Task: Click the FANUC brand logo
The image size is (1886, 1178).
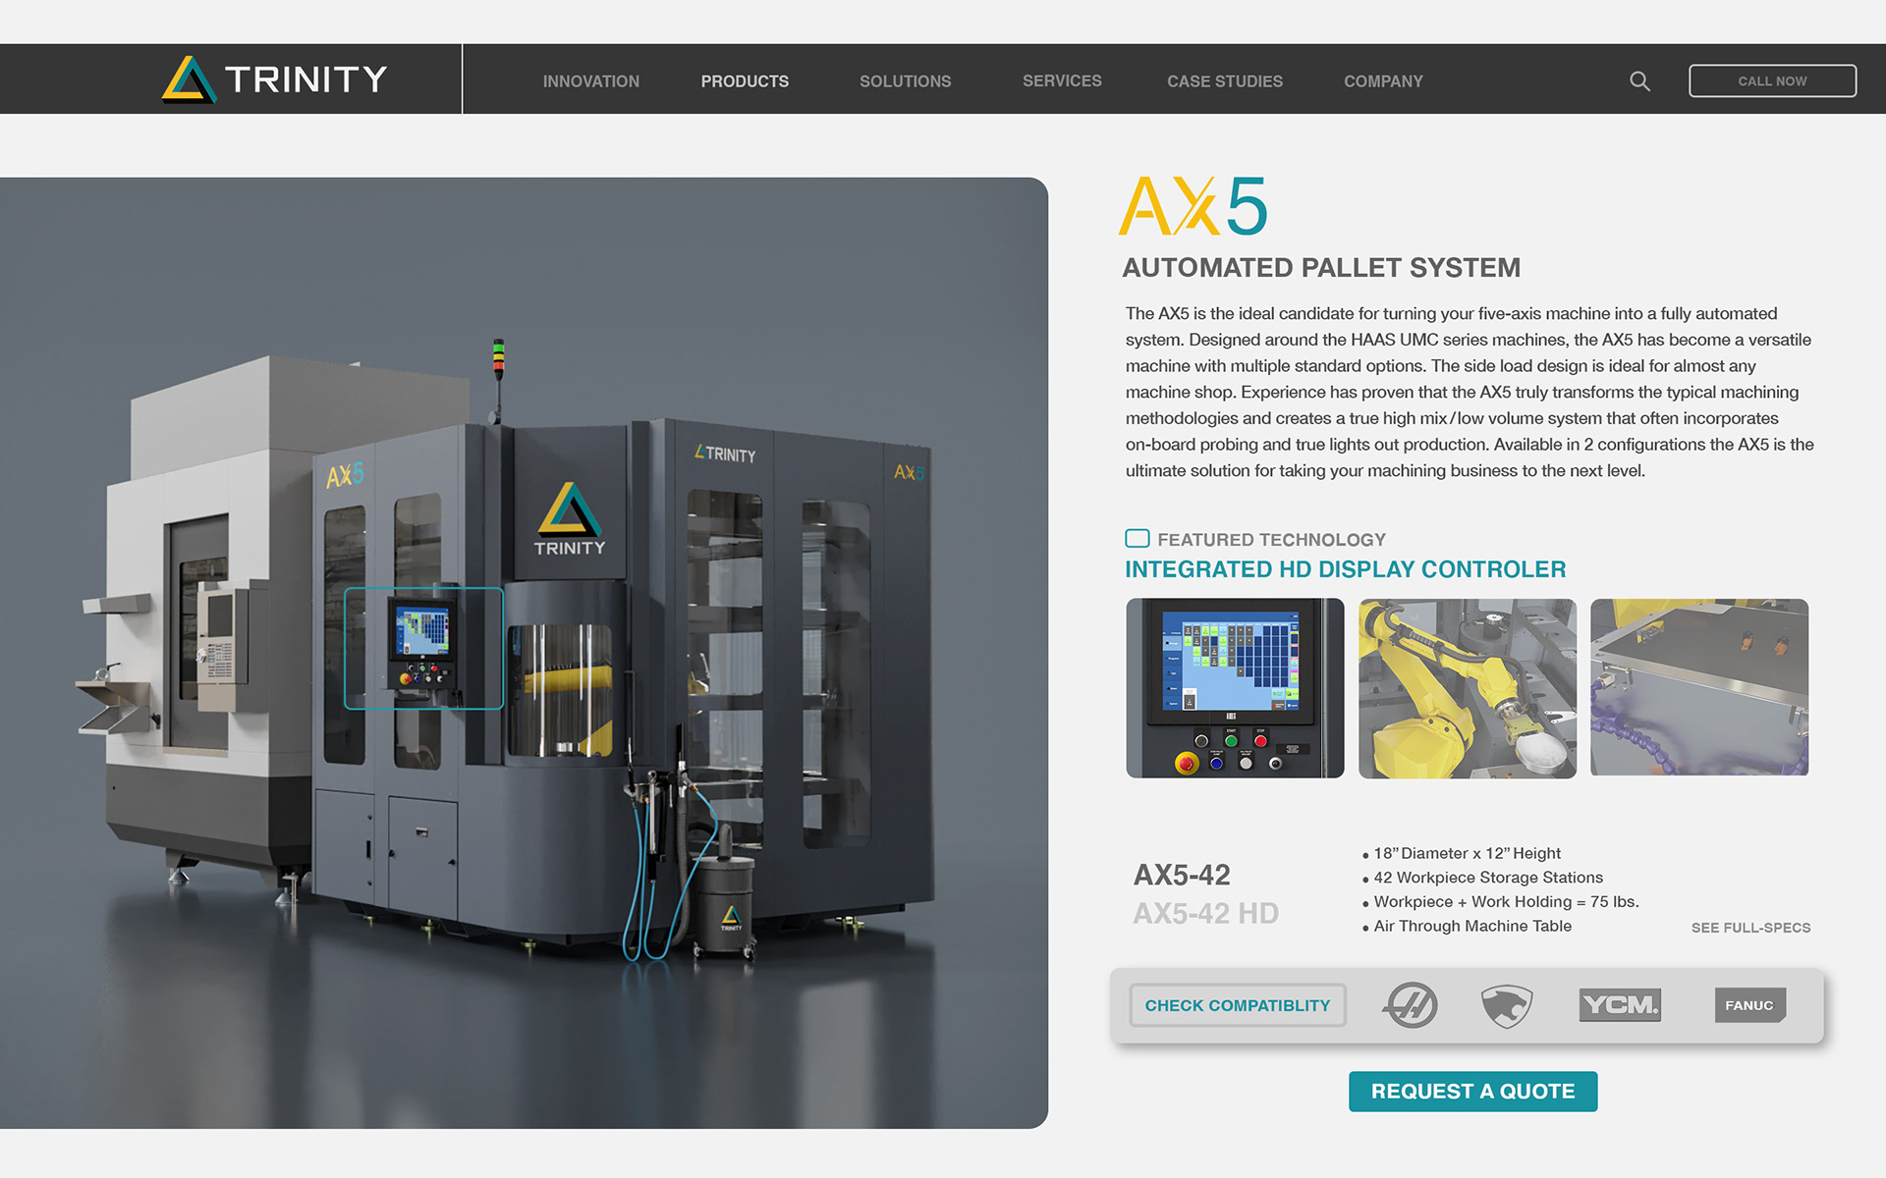Action: pyautogui.click(x=1749, y=1005)
